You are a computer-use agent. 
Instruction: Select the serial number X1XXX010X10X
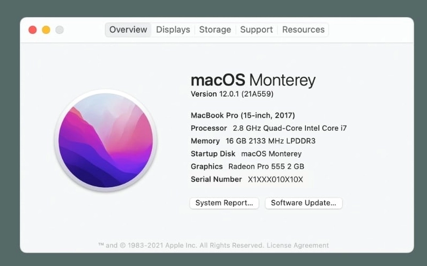tap(275, 180)
